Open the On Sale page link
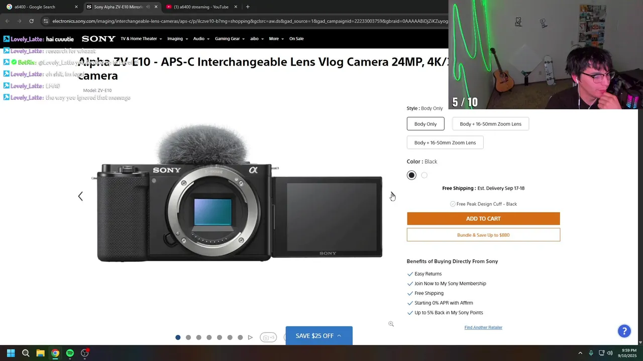Screen dimensions: 643x361 point(296,39)
